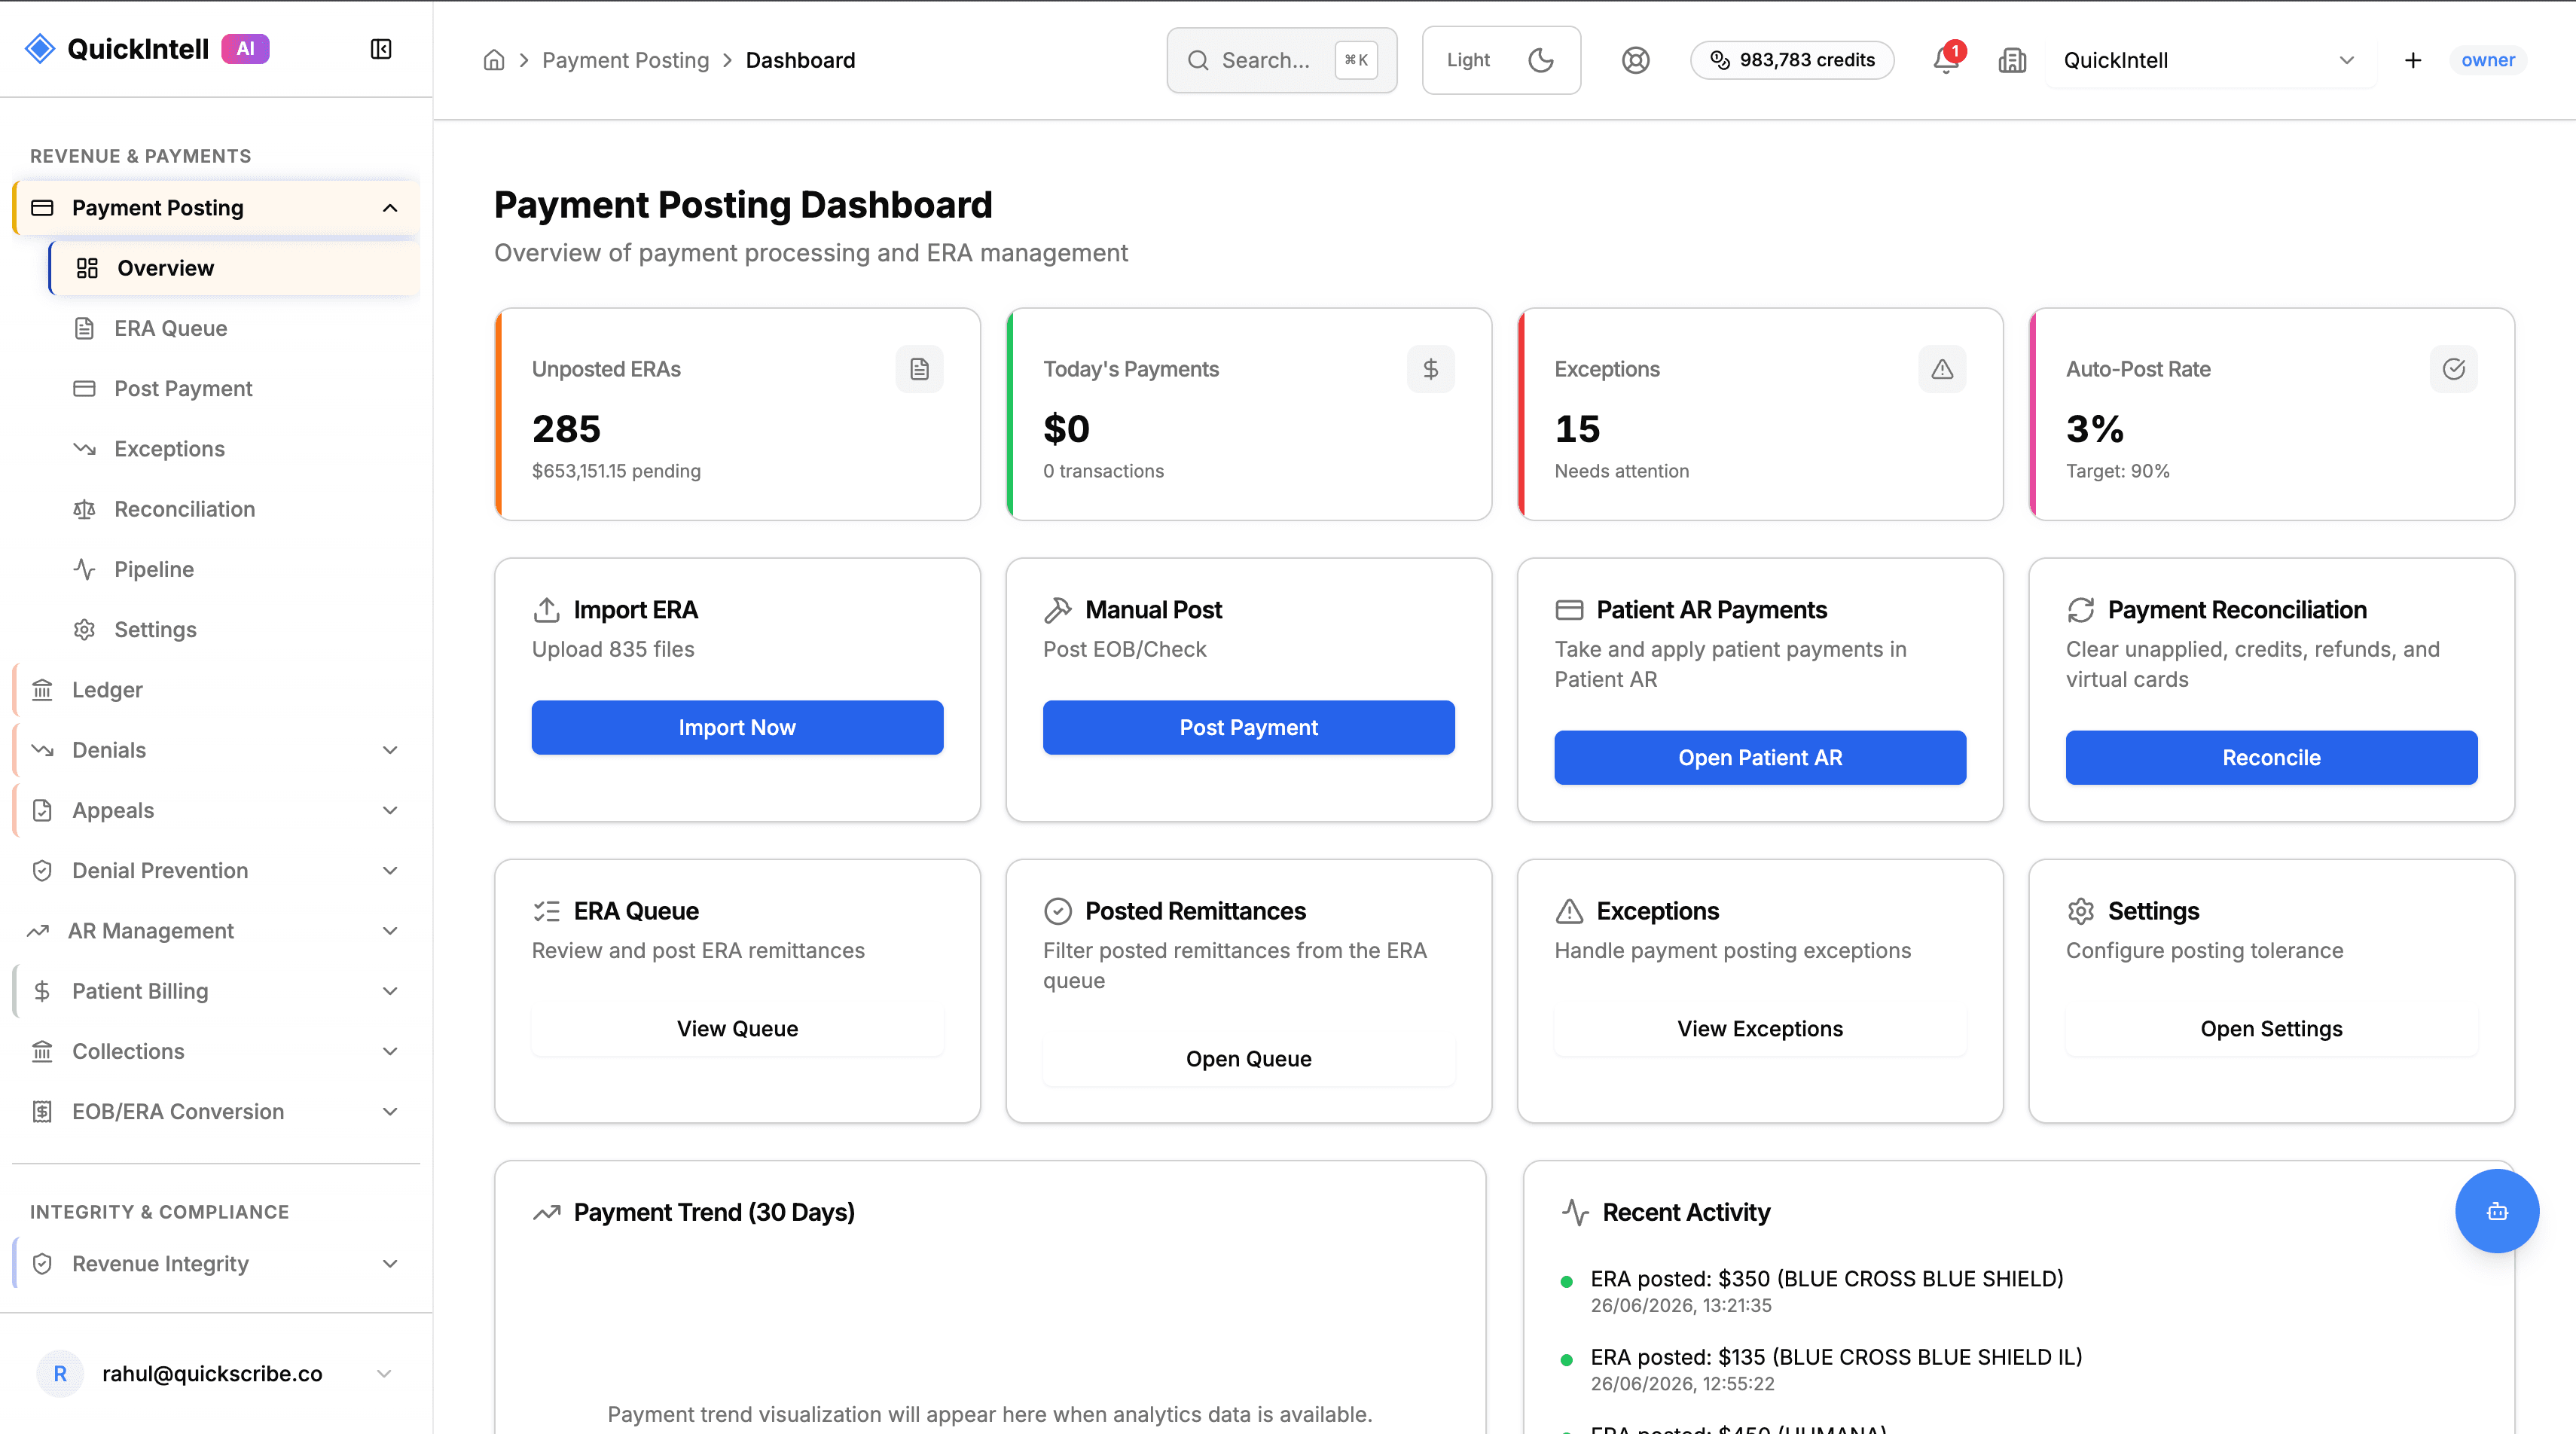The height and width of the screenshot is (1434, 2576).
Task: Click the Manual Post hammer icon
Action: coord(1057,609)
